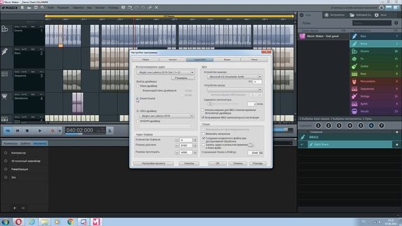Select the Drums instrument category
The width and height of the screenshot is (402, 226).
375,51
